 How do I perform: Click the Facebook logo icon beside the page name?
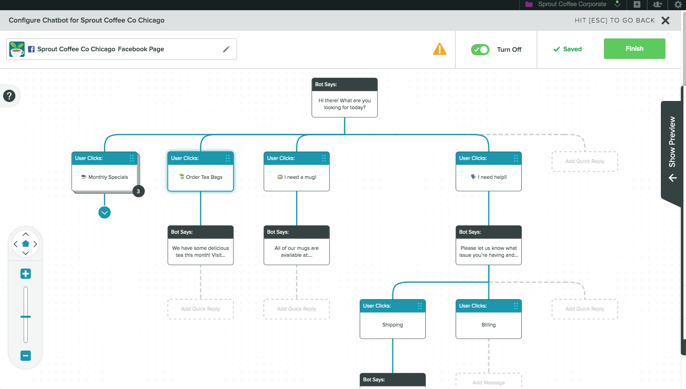click(x=31, y=49)
